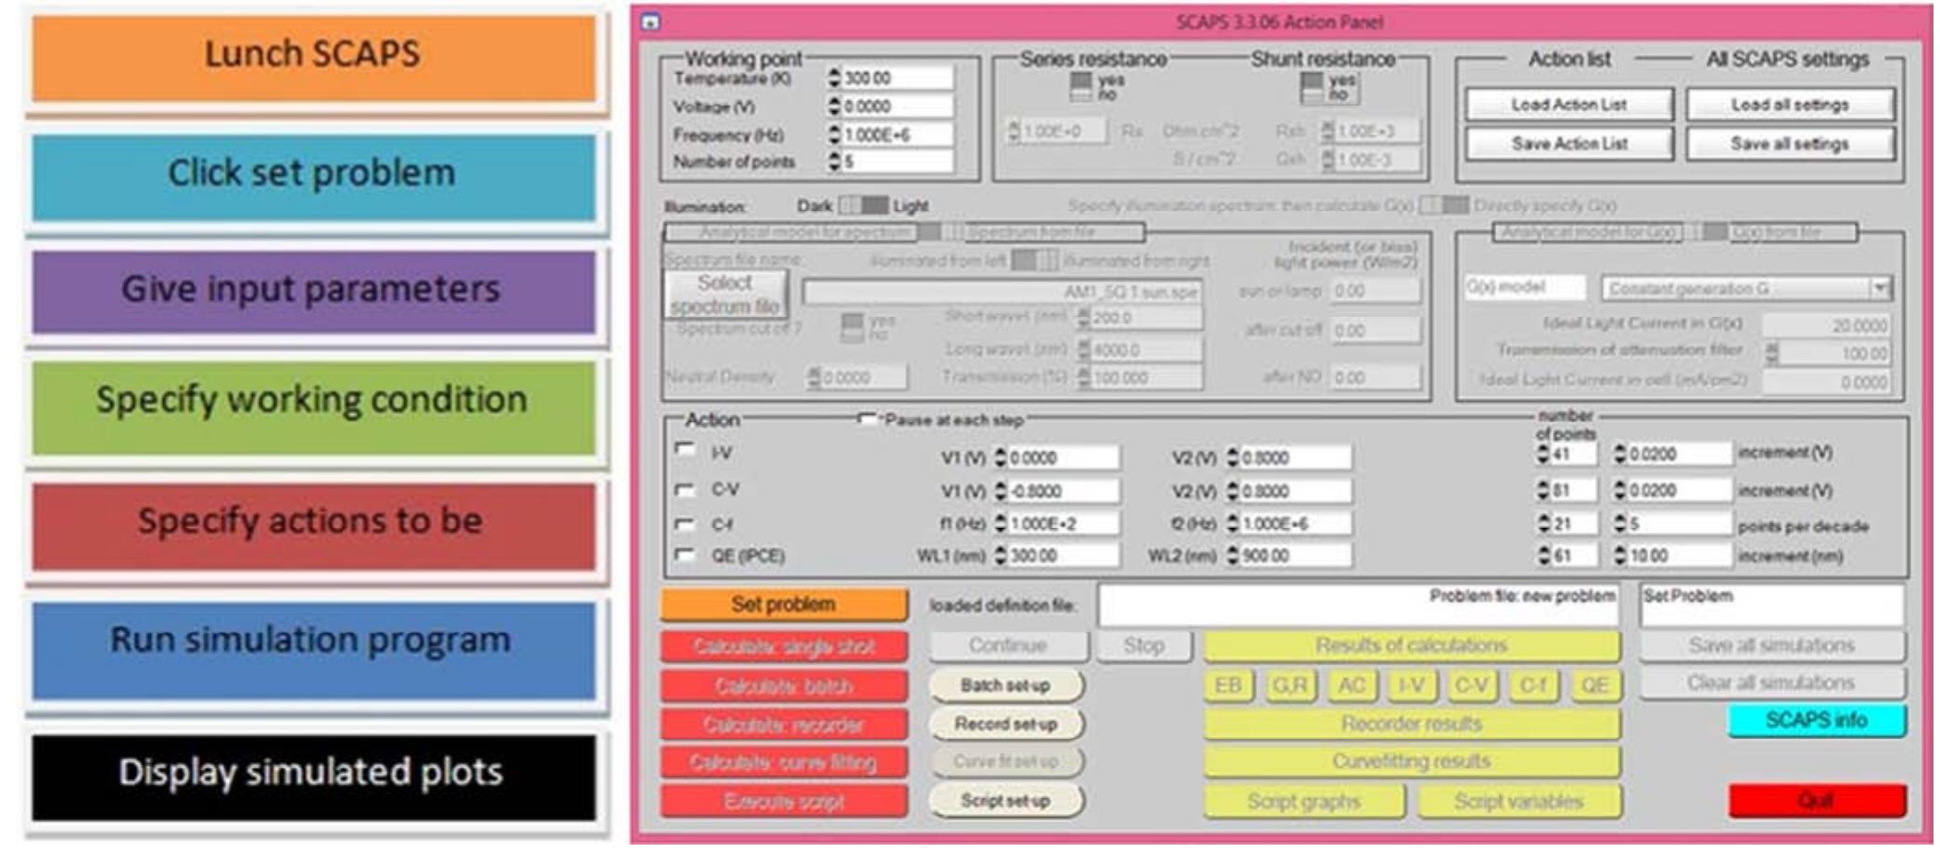1940x852 pixels.
Task: Click Calculate: recorder button
Action: 784,724
